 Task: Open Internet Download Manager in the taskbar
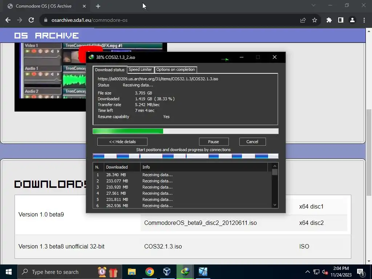[x=185, y=272]
